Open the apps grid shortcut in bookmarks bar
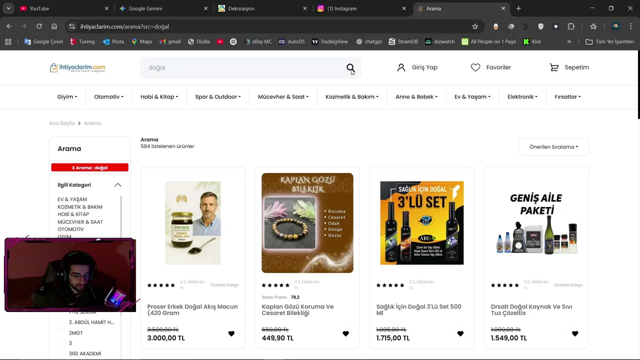 (7, 41)
